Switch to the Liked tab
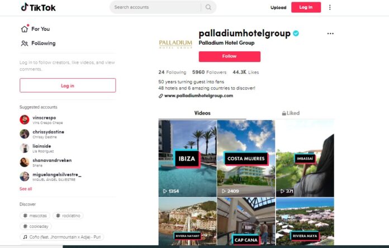The height and width of the screenshot is (248, 389). [291, 113]
